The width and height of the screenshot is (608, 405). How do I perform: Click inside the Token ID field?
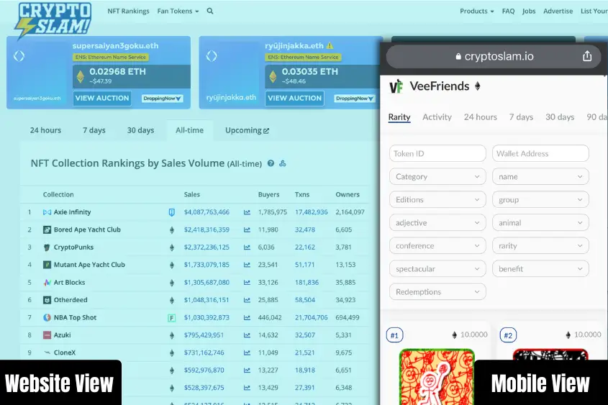437,153
